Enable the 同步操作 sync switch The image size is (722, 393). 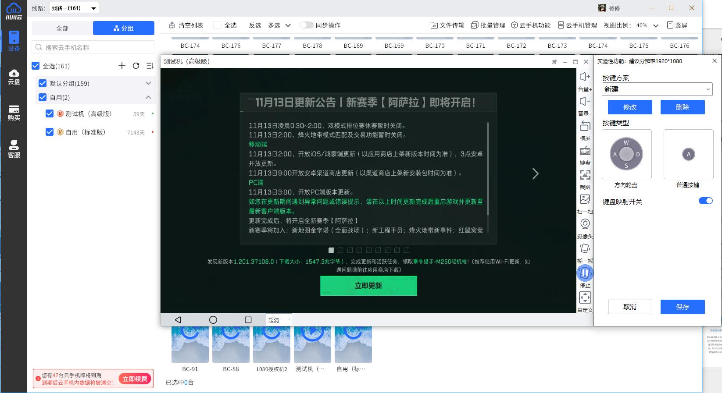307,25
